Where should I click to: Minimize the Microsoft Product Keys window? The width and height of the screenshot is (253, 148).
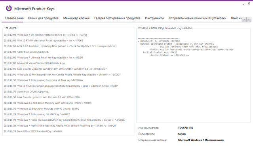243,4
